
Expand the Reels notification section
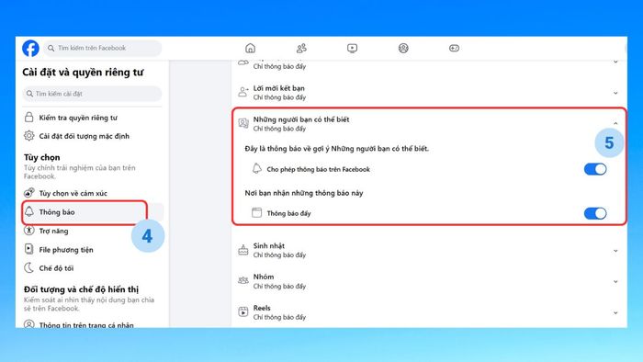pos(615,312)
